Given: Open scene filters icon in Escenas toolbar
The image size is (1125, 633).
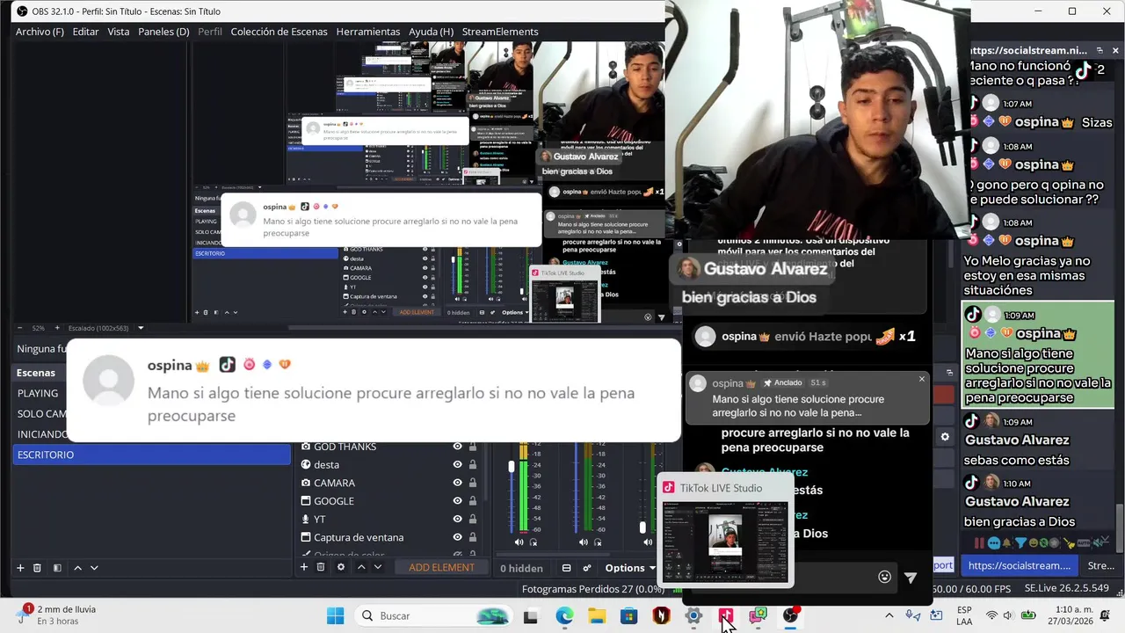Looking at the screenshot, I should [x=57, y=568].
